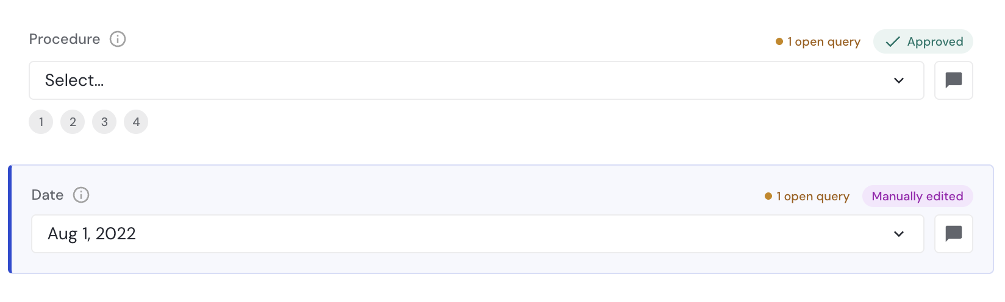1005x302 pixels.
Task: Click the info icon beside Procedure
Action: 118,39
